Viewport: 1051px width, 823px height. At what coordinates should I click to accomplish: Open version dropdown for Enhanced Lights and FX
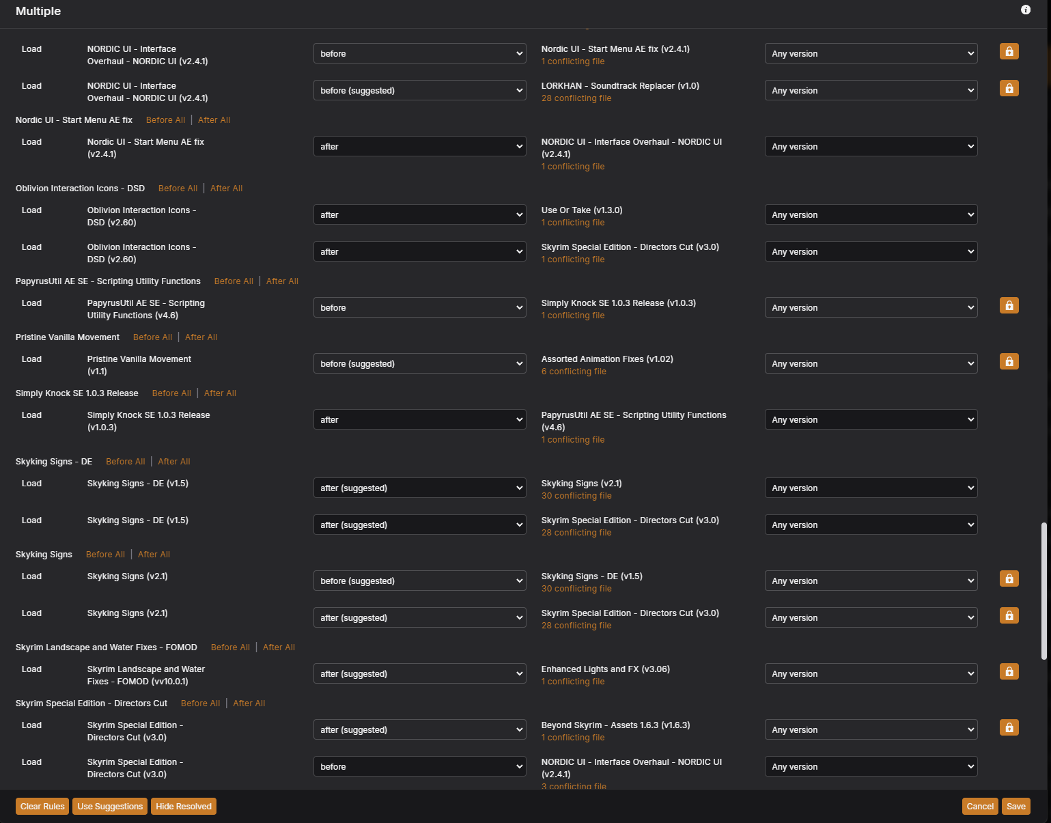point(871,673)
